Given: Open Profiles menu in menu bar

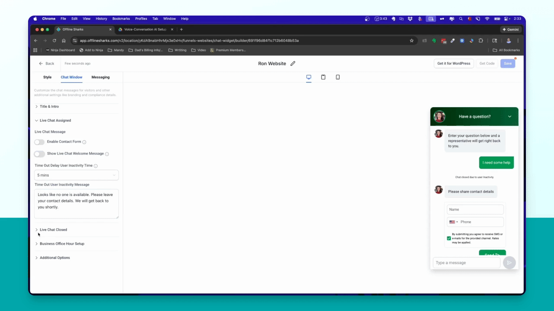Looking at the screenshot, I should point(141,19).
